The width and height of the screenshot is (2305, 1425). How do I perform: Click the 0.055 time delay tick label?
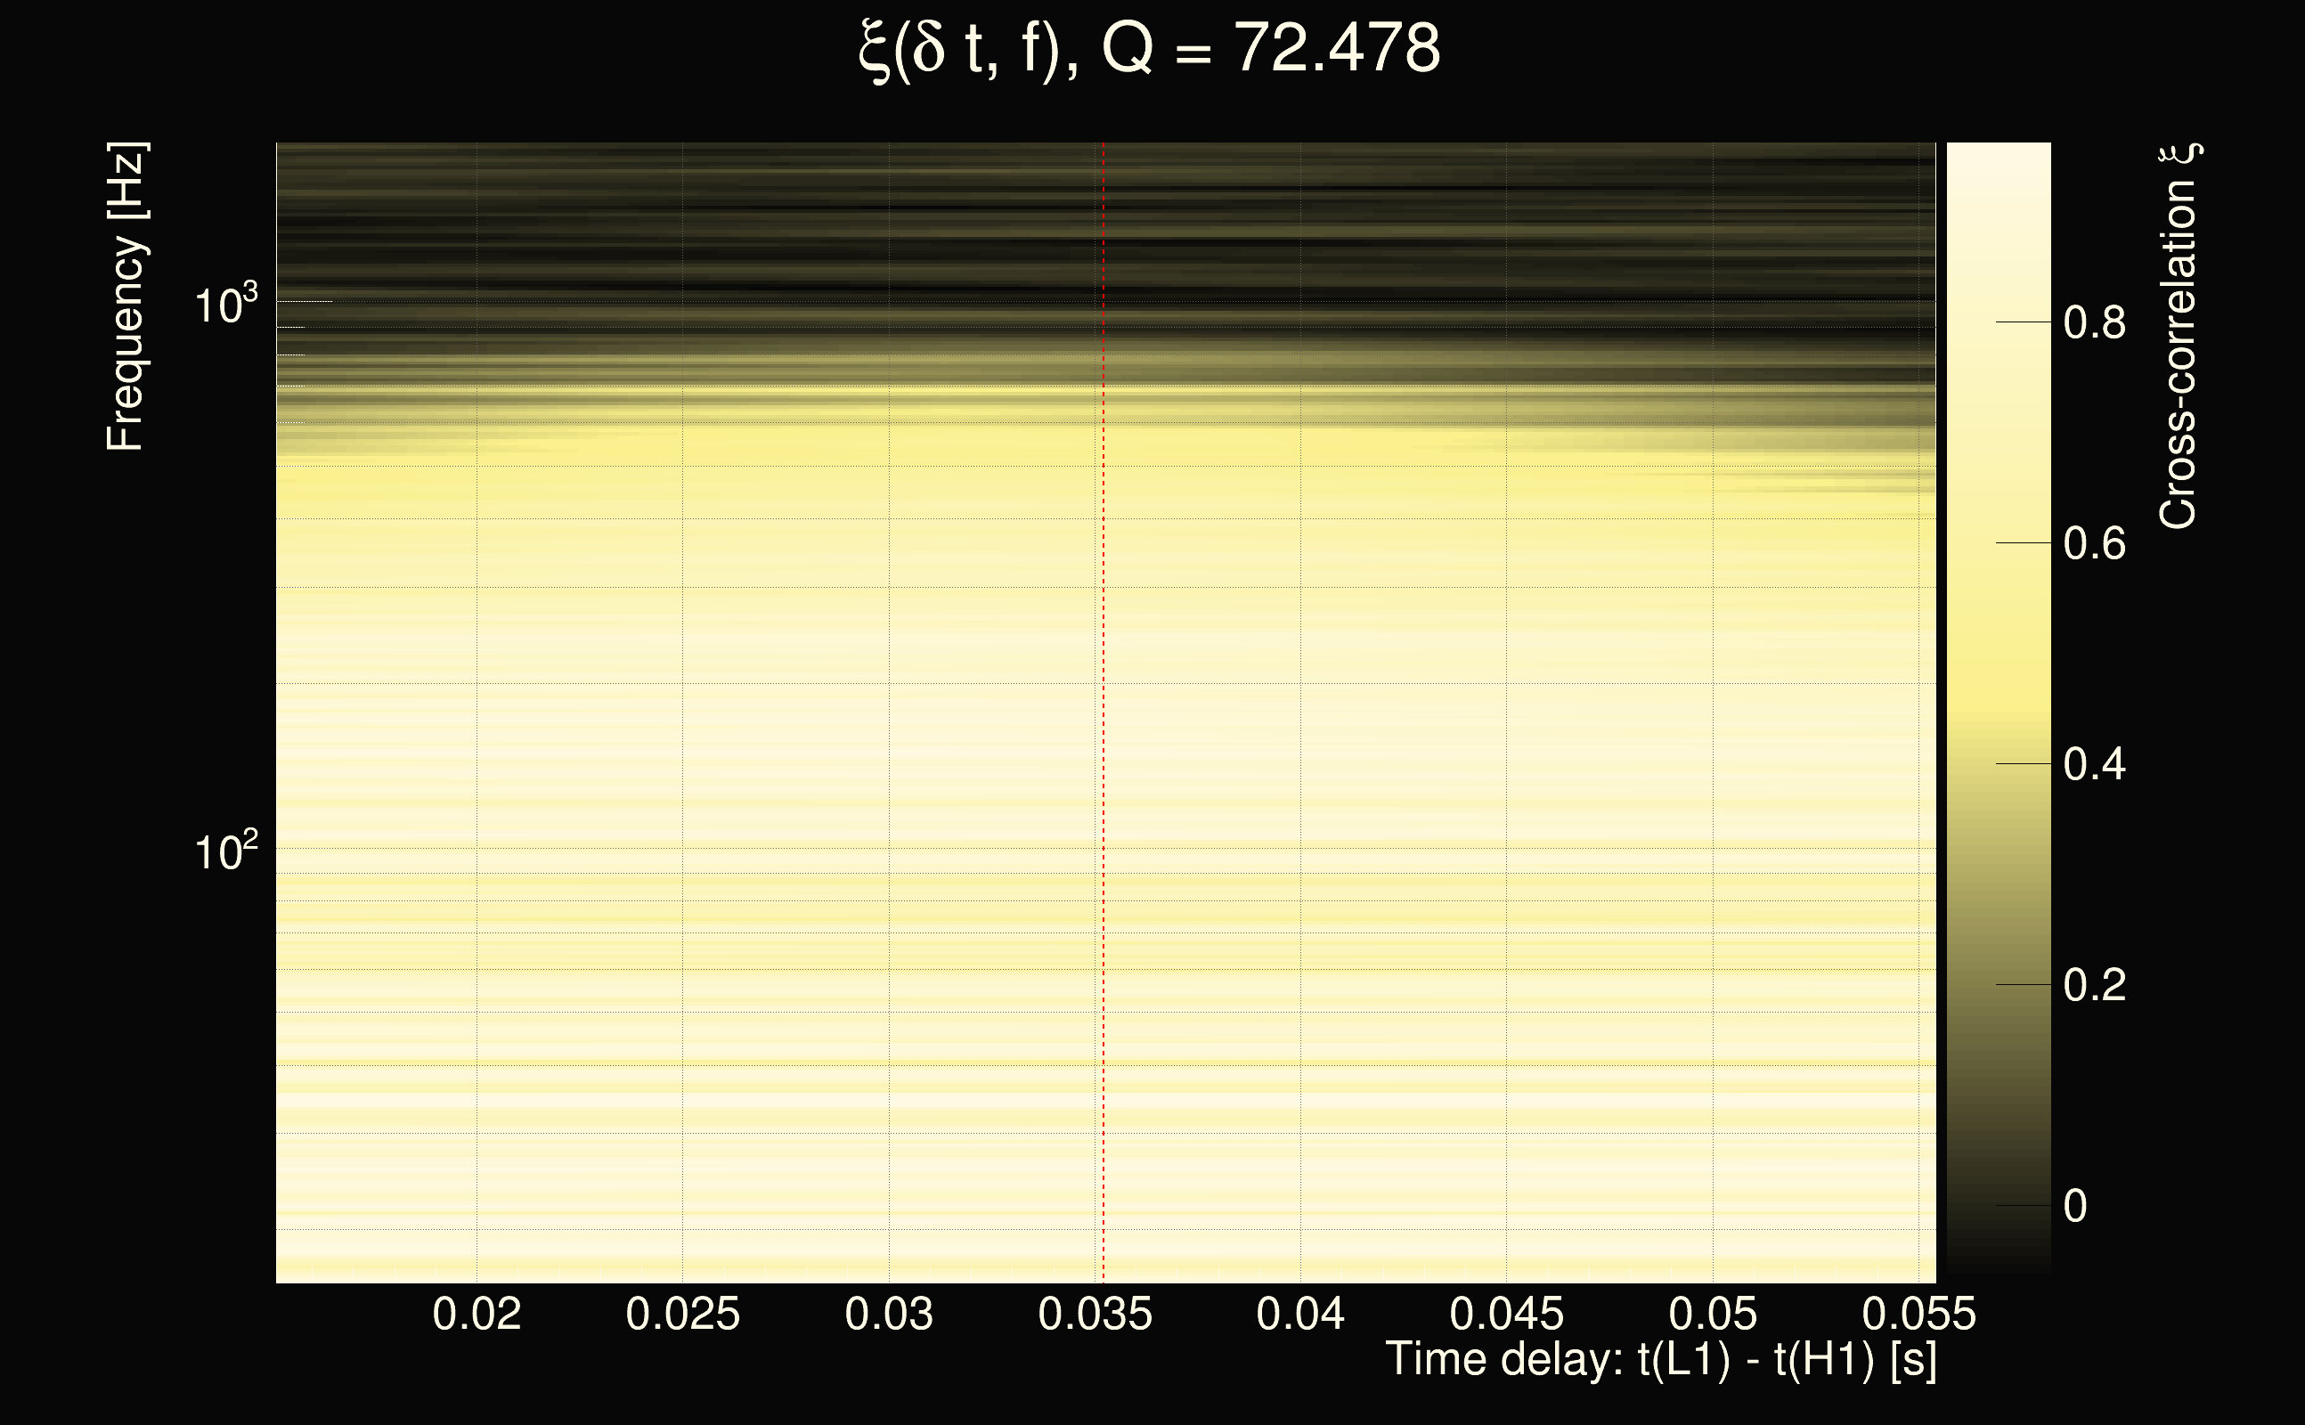point(1918,1314)
